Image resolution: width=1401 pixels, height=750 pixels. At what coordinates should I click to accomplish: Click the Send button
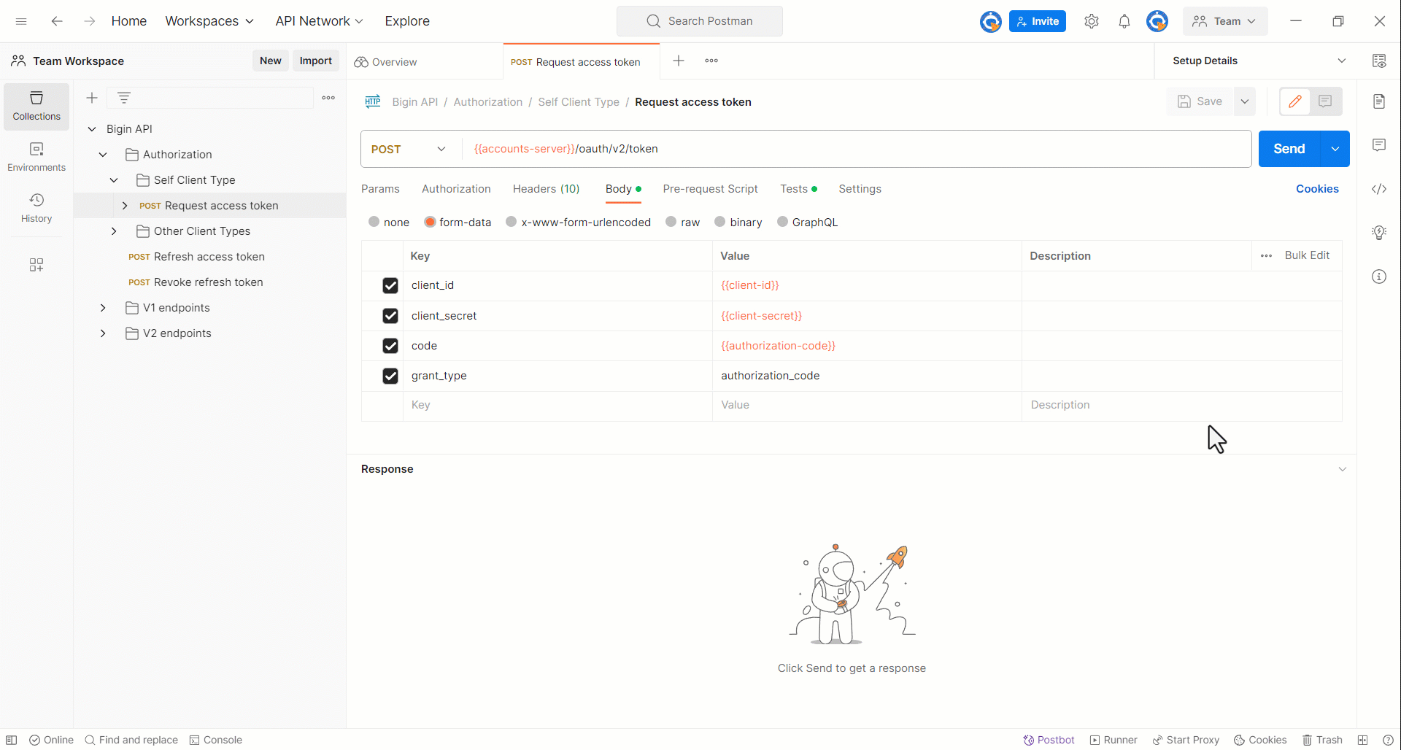tap(1289, 149)
